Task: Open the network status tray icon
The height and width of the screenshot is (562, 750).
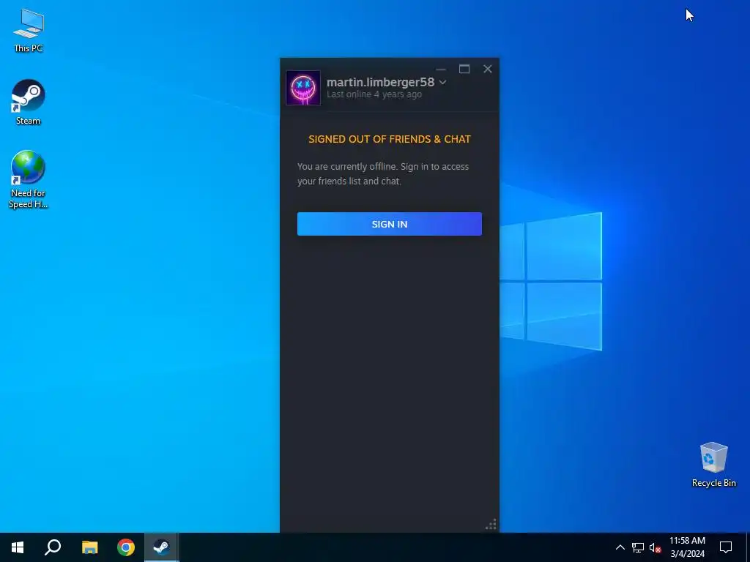Action: click(638, 547)
